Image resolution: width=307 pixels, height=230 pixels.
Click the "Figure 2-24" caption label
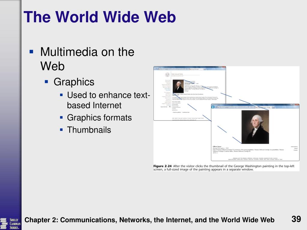pyautogui.click(x=162, y=166)
